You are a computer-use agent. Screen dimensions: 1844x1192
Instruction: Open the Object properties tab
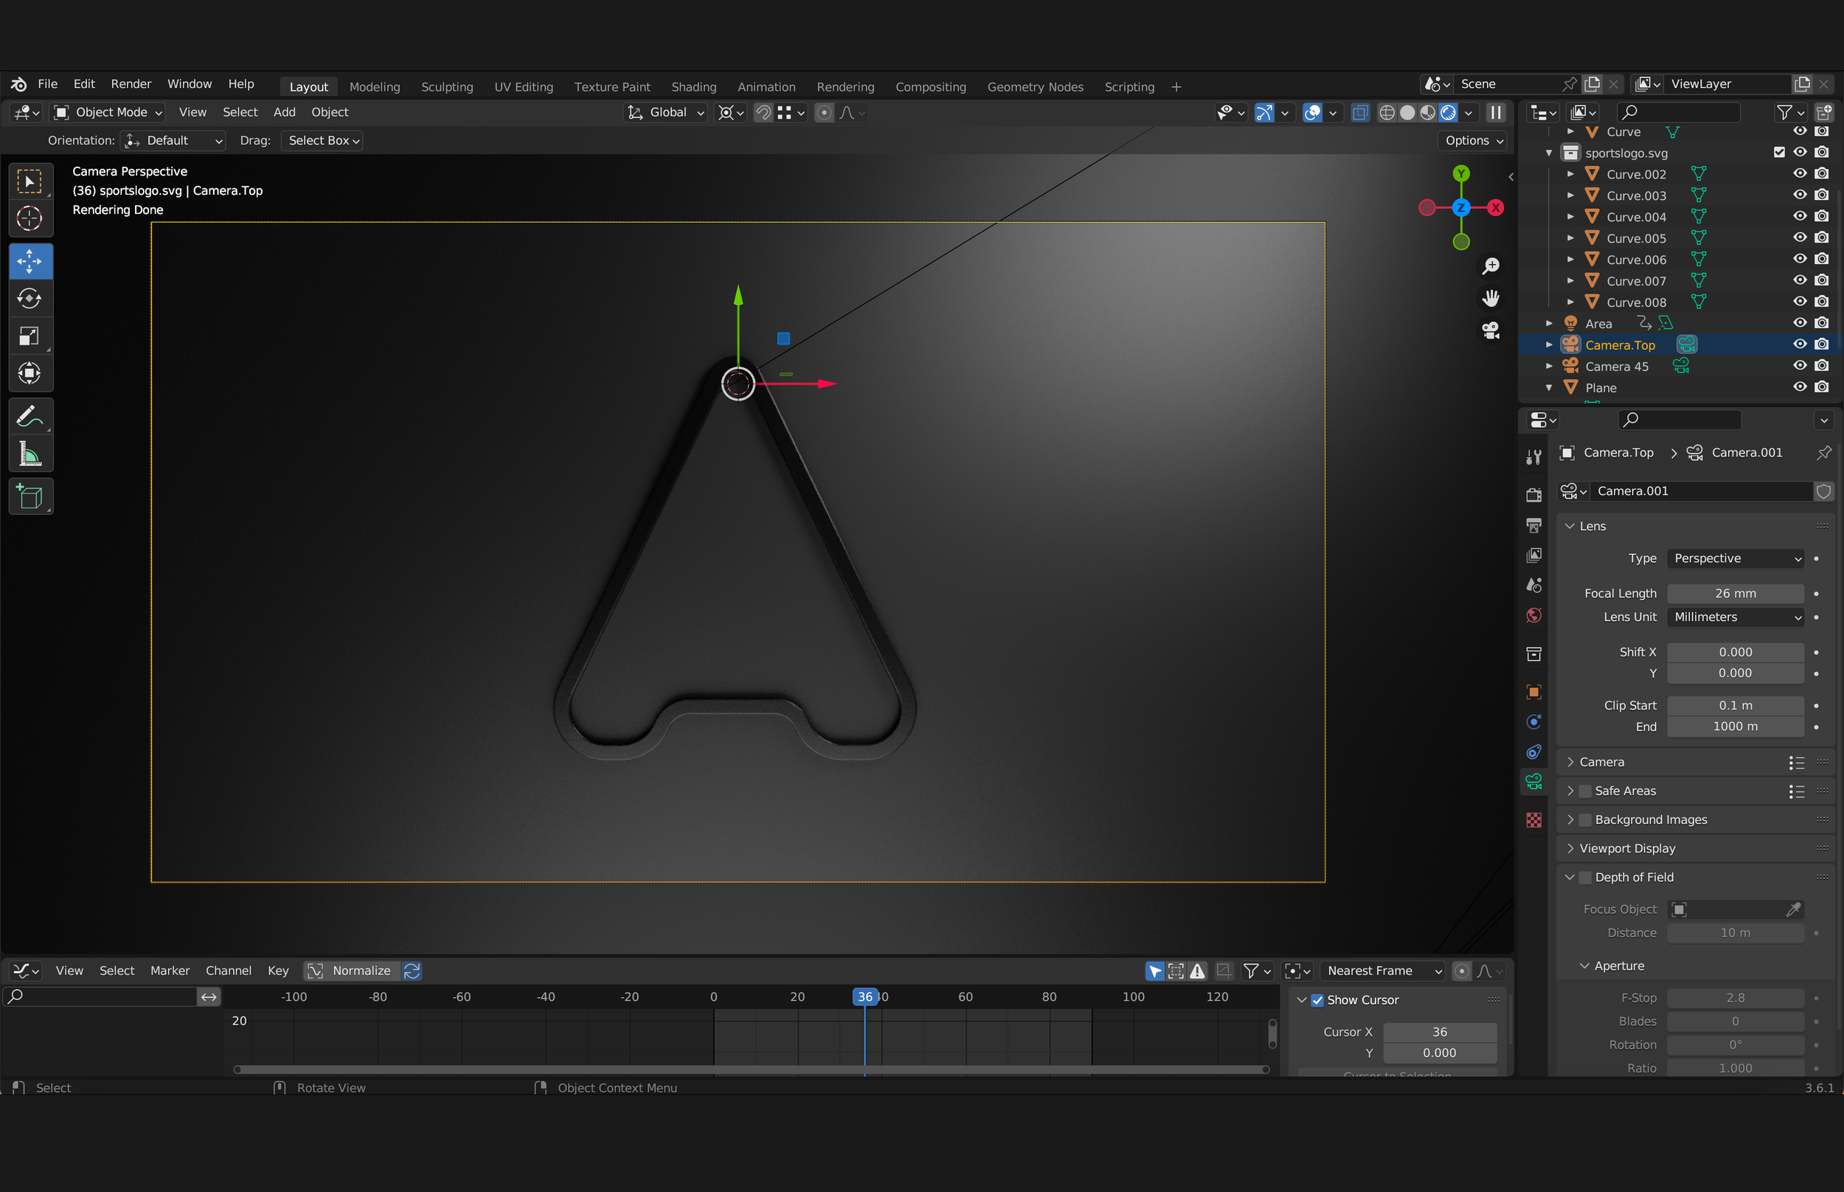1533,692
